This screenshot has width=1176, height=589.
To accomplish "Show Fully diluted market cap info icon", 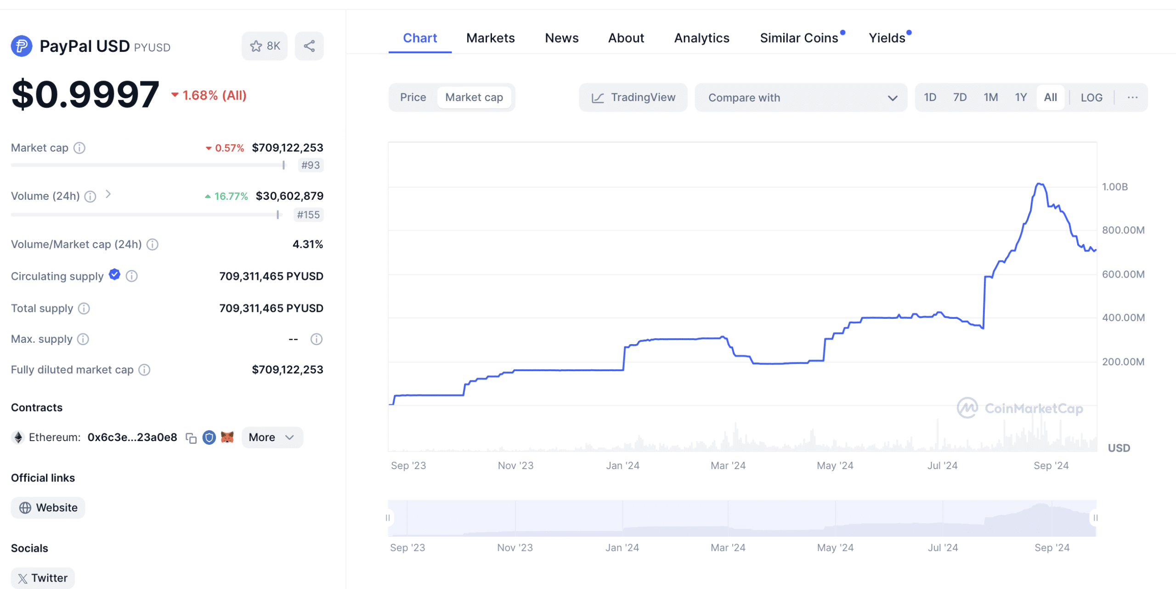I will 144,370.
